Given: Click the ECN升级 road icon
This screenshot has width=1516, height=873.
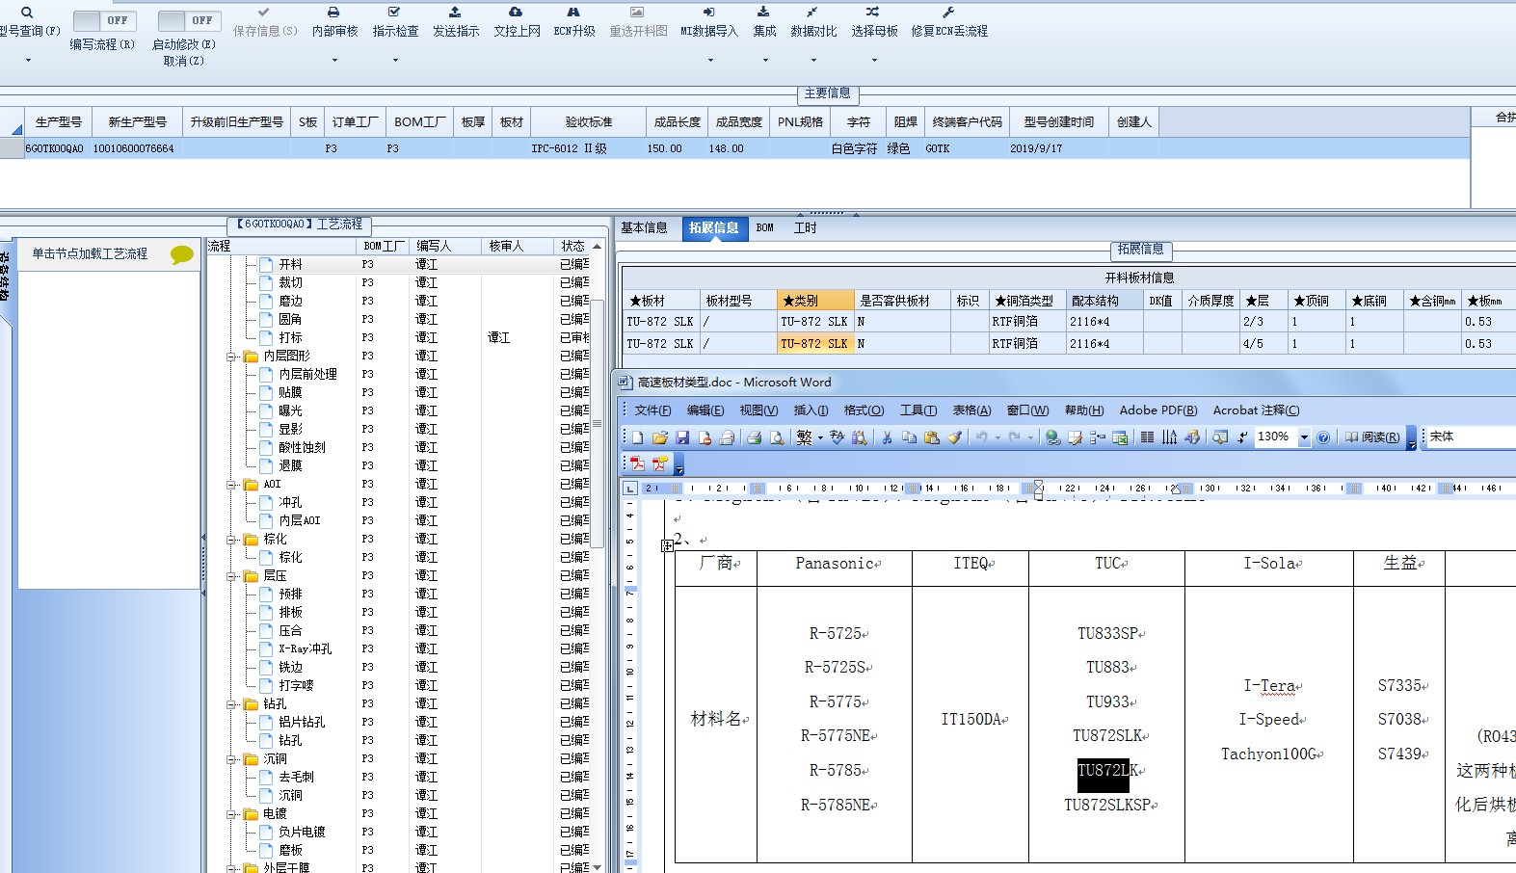Looking at the screenshot, I should coord(573,12).
